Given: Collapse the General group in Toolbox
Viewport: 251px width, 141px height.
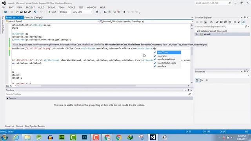Looking at the screenshot, I should click(x=7, y=98).
